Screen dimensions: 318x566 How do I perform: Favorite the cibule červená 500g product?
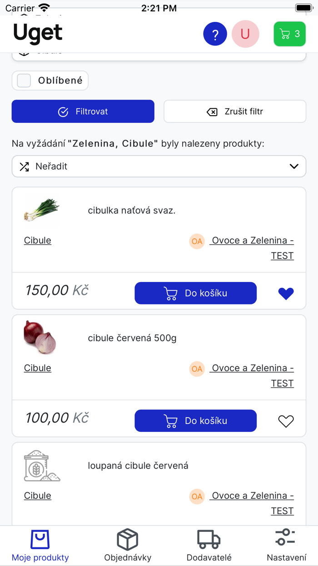286,421
